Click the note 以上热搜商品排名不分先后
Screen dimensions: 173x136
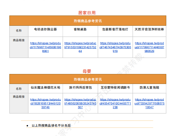[51, 125]
